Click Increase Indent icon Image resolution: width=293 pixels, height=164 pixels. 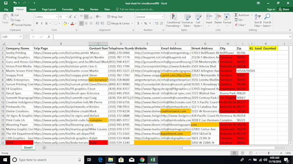tap(102, 23)
